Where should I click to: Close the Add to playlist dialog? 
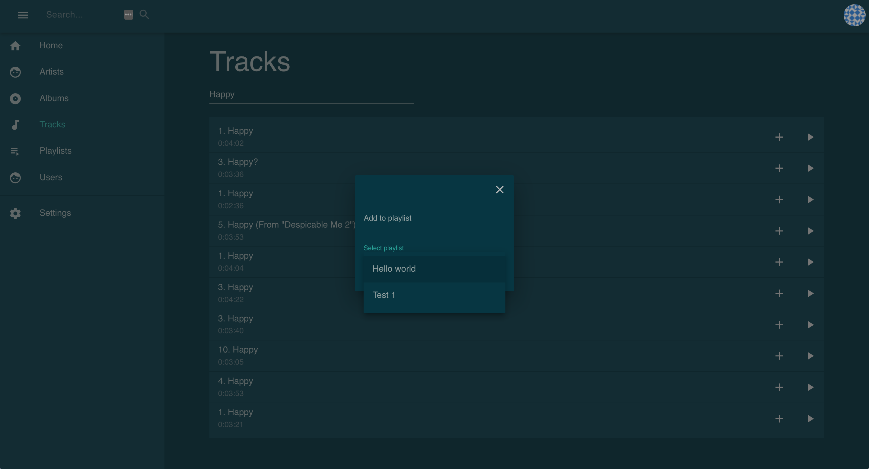pos(499,190)
